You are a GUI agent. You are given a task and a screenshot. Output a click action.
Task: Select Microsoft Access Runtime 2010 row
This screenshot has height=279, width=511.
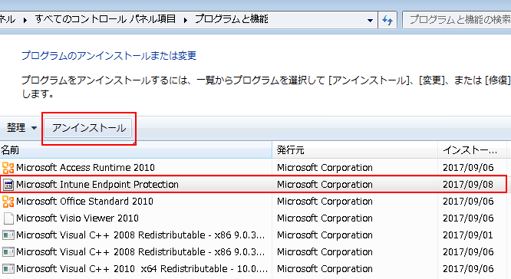253,168
